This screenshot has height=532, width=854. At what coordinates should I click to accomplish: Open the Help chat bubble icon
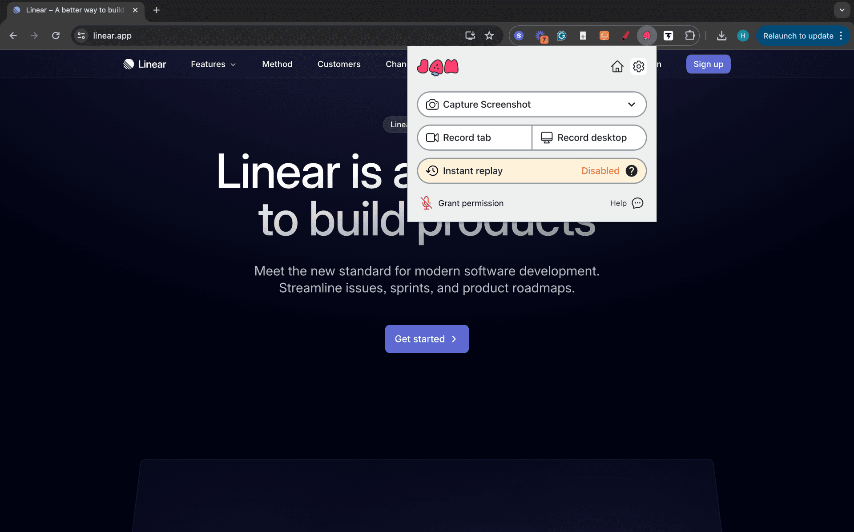point(637,203)
